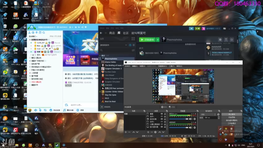The image size is (263, 148).
Task: Click the favorite star icon in Steam
Action: click(232, 39)
